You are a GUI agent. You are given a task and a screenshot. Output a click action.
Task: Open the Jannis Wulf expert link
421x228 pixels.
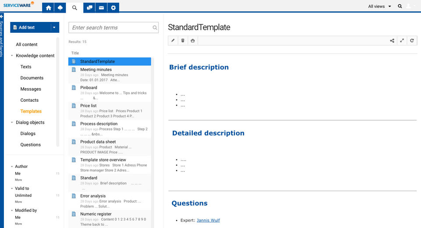pyautogui.click(x=208, y=220)
